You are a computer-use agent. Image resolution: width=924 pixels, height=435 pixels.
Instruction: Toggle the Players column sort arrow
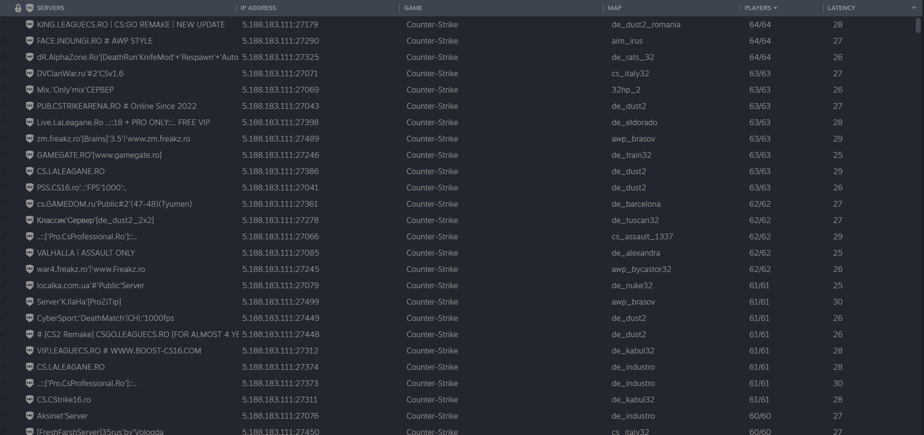(x=775, y=8)
